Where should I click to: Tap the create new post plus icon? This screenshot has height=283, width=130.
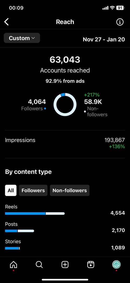pyautogui.click(x=65, y=265)
